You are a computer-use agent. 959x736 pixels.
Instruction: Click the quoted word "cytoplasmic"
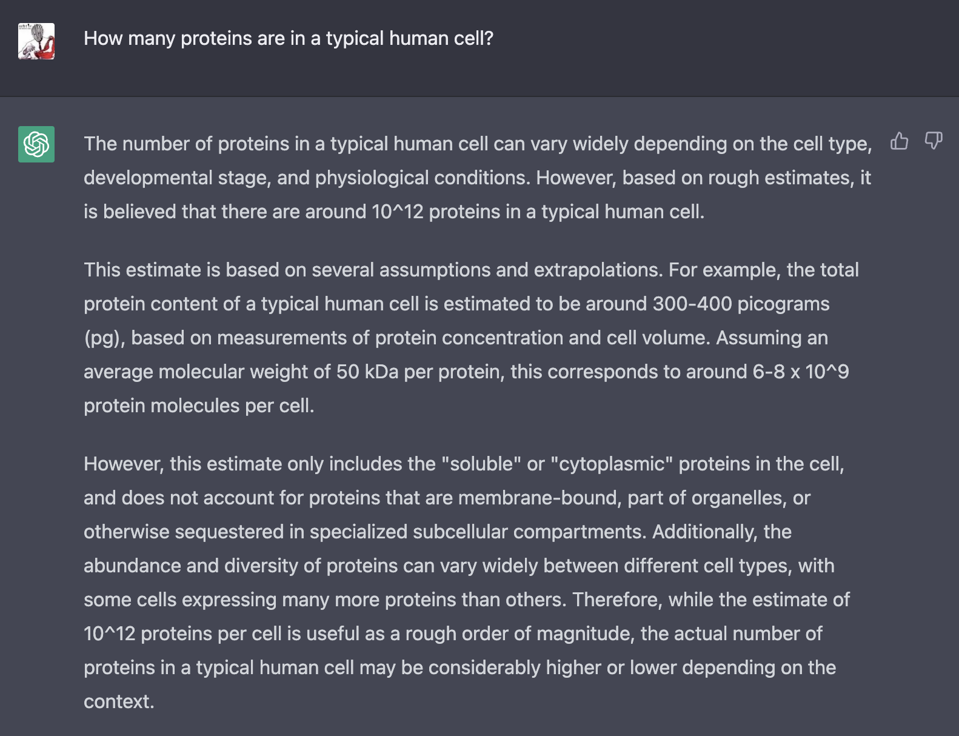coord(612,464)
